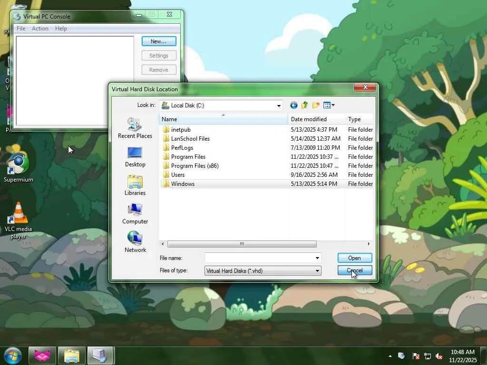This screenshot has height=365, width=487.
Task: Select the PerfLogs folder icon
Action: [166, 147]
